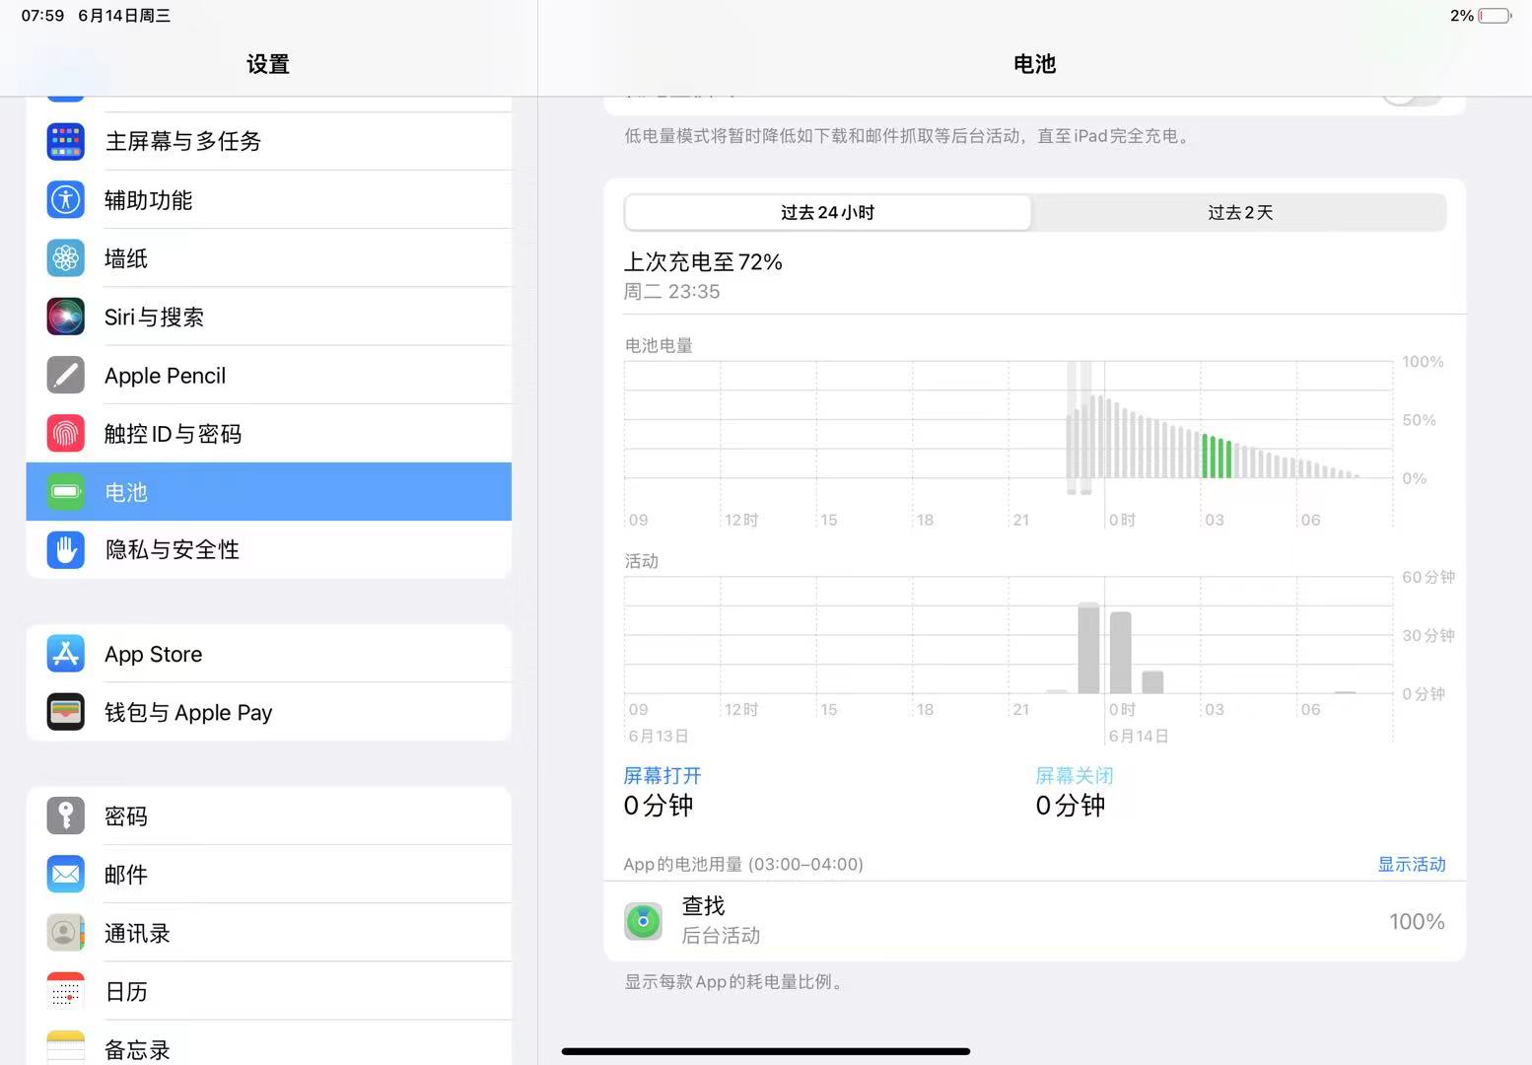This screenshot has width=1532, height=1065.
Task: Tap the Passwords key (密码) icon
Action: click(x=66, y=816)
